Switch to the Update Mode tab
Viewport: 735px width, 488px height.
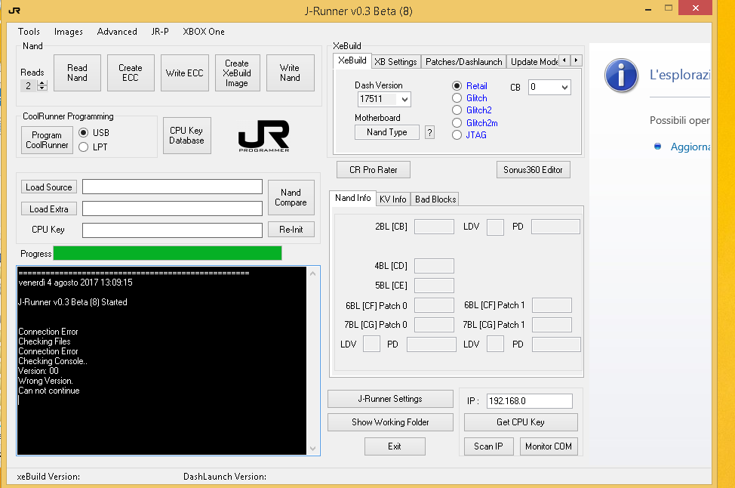pyautogui.click(x=533, y=61)
